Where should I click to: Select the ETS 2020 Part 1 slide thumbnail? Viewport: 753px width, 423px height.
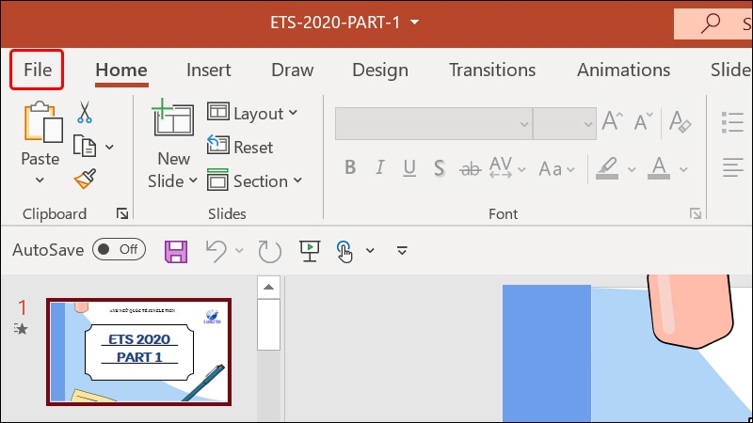point(138,352)
